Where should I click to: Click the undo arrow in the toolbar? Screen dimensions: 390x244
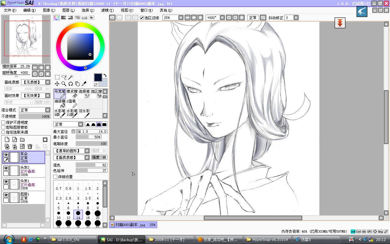pos(112,18)
